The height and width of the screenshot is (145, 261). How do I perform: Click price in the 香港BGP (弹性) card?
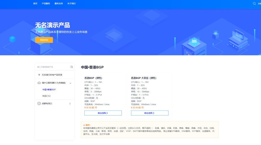pos(91,108)
